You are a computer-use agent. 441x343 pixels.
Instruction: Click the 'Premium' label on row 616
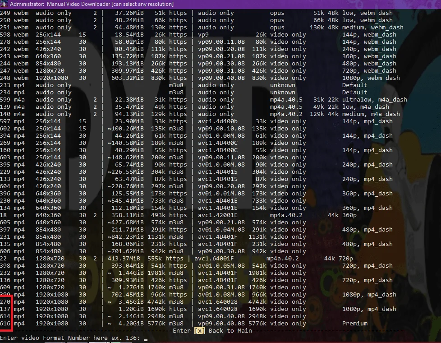pos(355,324)
